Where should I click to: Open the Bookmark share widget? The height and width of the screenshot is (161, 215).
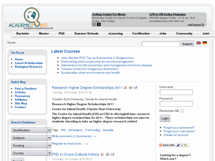tap(174, 145)
